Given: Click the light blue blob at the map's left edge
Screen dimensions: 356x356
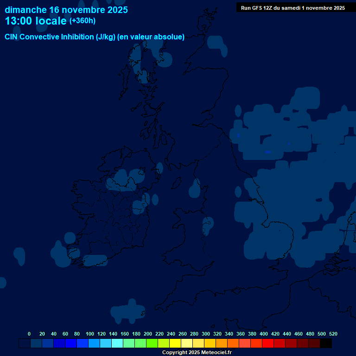Looking at the screenshot, I should (2, 282).
